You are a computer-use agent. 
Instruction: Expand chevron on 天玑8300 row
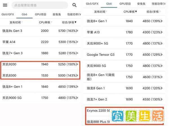[x=77, y=75]
